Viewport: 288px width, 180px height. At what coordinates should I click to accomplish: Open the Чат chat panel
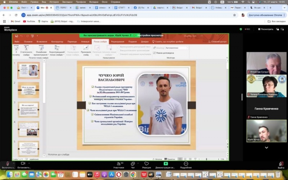[x=132, y=164]
